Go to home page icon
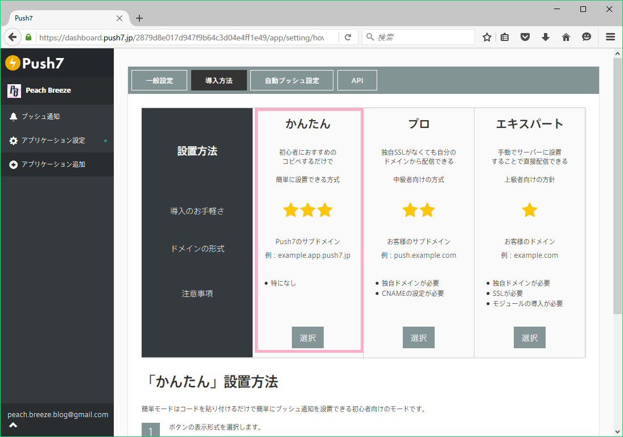Image resolution: width=623 pixels, height=437 pixels. [566, 38]
